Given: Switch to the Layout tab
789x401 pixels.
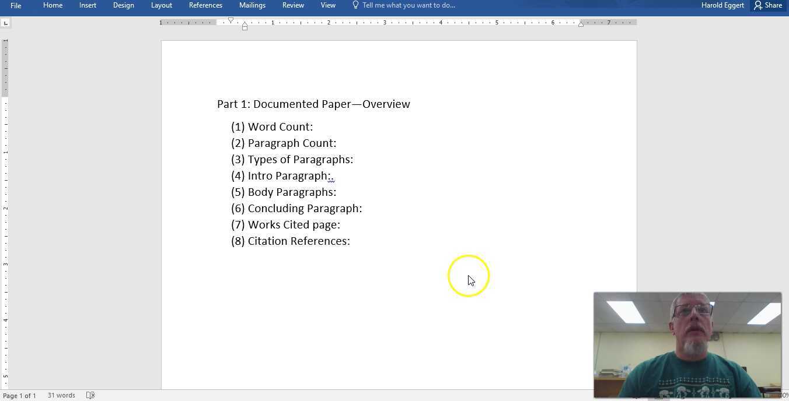Looking at the screenshot, I should pos(161,5).
